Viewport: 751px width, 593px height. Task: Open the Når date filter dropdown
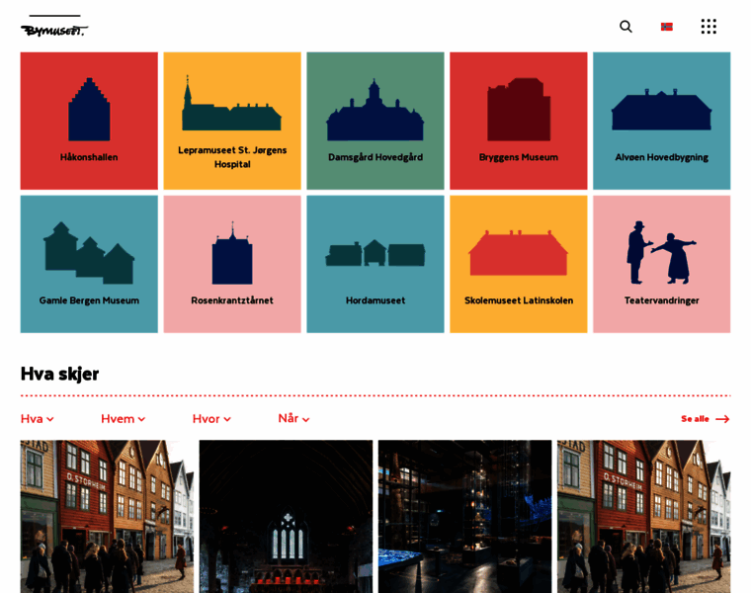293,419
